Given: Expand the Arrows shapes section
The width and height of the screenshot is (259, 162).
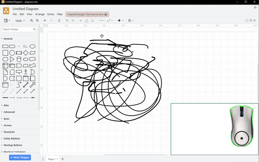Looking at the screenshot, I should coord(8,125).
